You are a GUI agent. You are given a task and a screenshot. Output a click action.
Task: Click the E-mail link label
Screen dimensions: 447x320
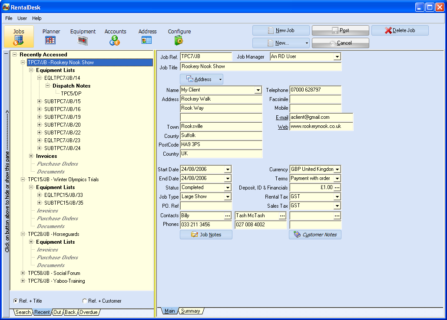[281, 118]
